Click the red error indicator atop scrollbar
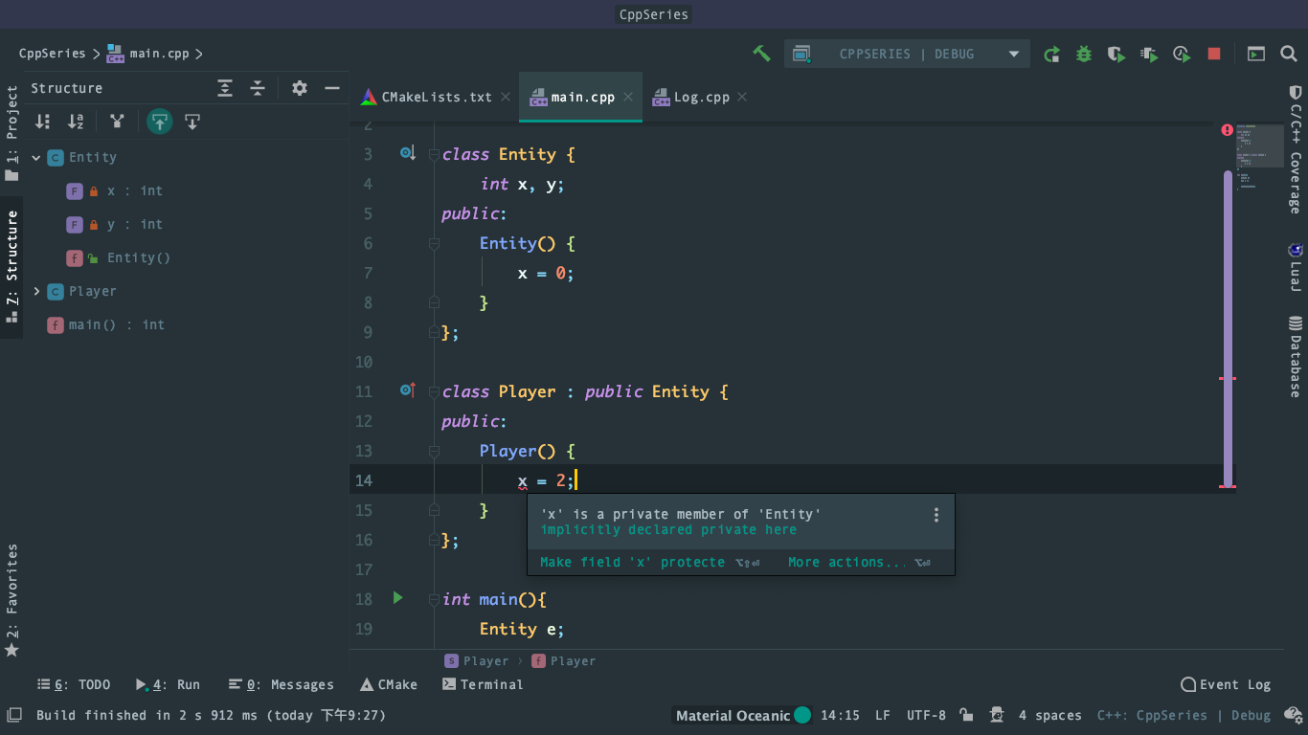This screenshot has height=735, width=1308. click(1227, 130)
